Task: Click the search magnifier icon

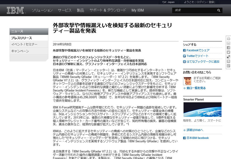Action: (x=219, y=10)
